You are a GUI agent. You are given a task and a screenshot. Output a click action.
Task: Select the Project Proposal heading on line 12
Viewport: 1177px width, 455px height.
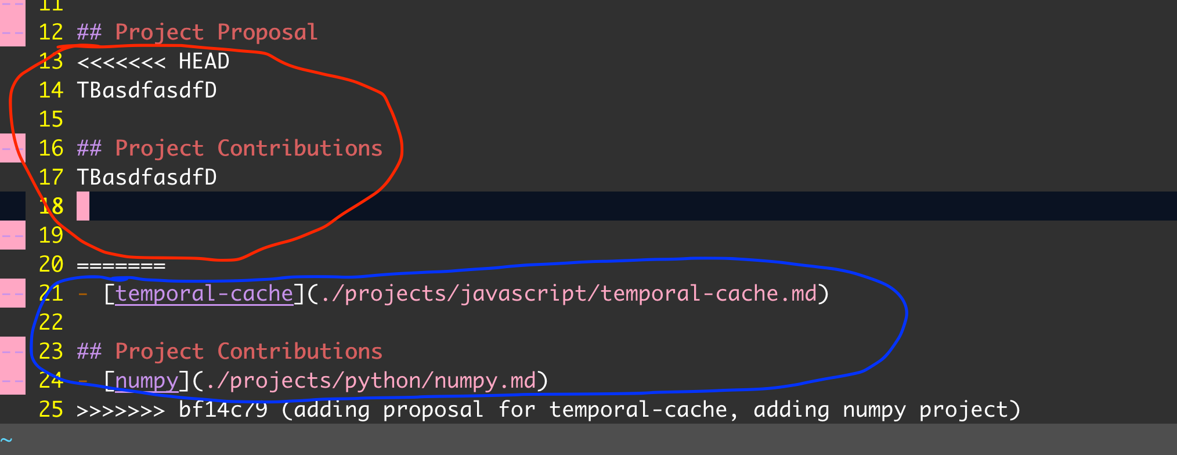coord(197,32)
